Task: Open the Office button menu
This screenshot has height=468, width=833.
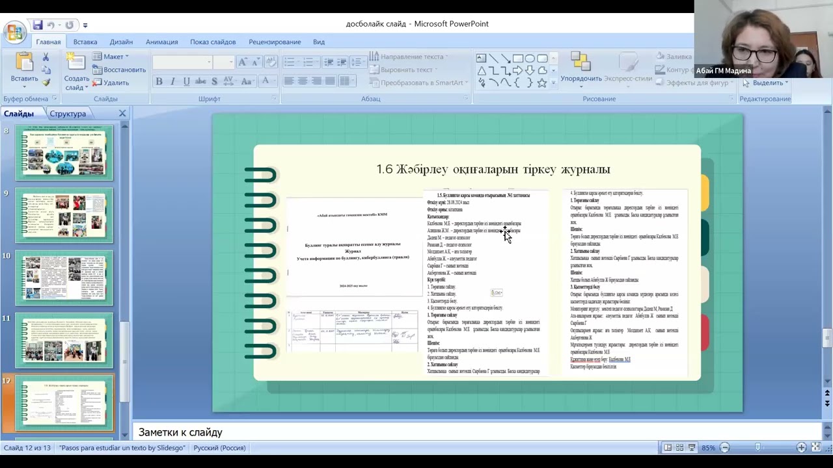Action: [14, 31]
